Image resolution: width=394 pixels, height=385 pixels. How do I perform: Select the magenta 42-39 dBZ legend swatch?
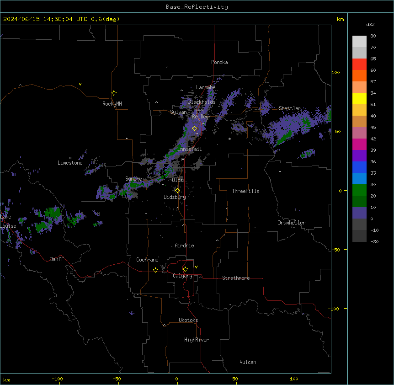(359, 144)
